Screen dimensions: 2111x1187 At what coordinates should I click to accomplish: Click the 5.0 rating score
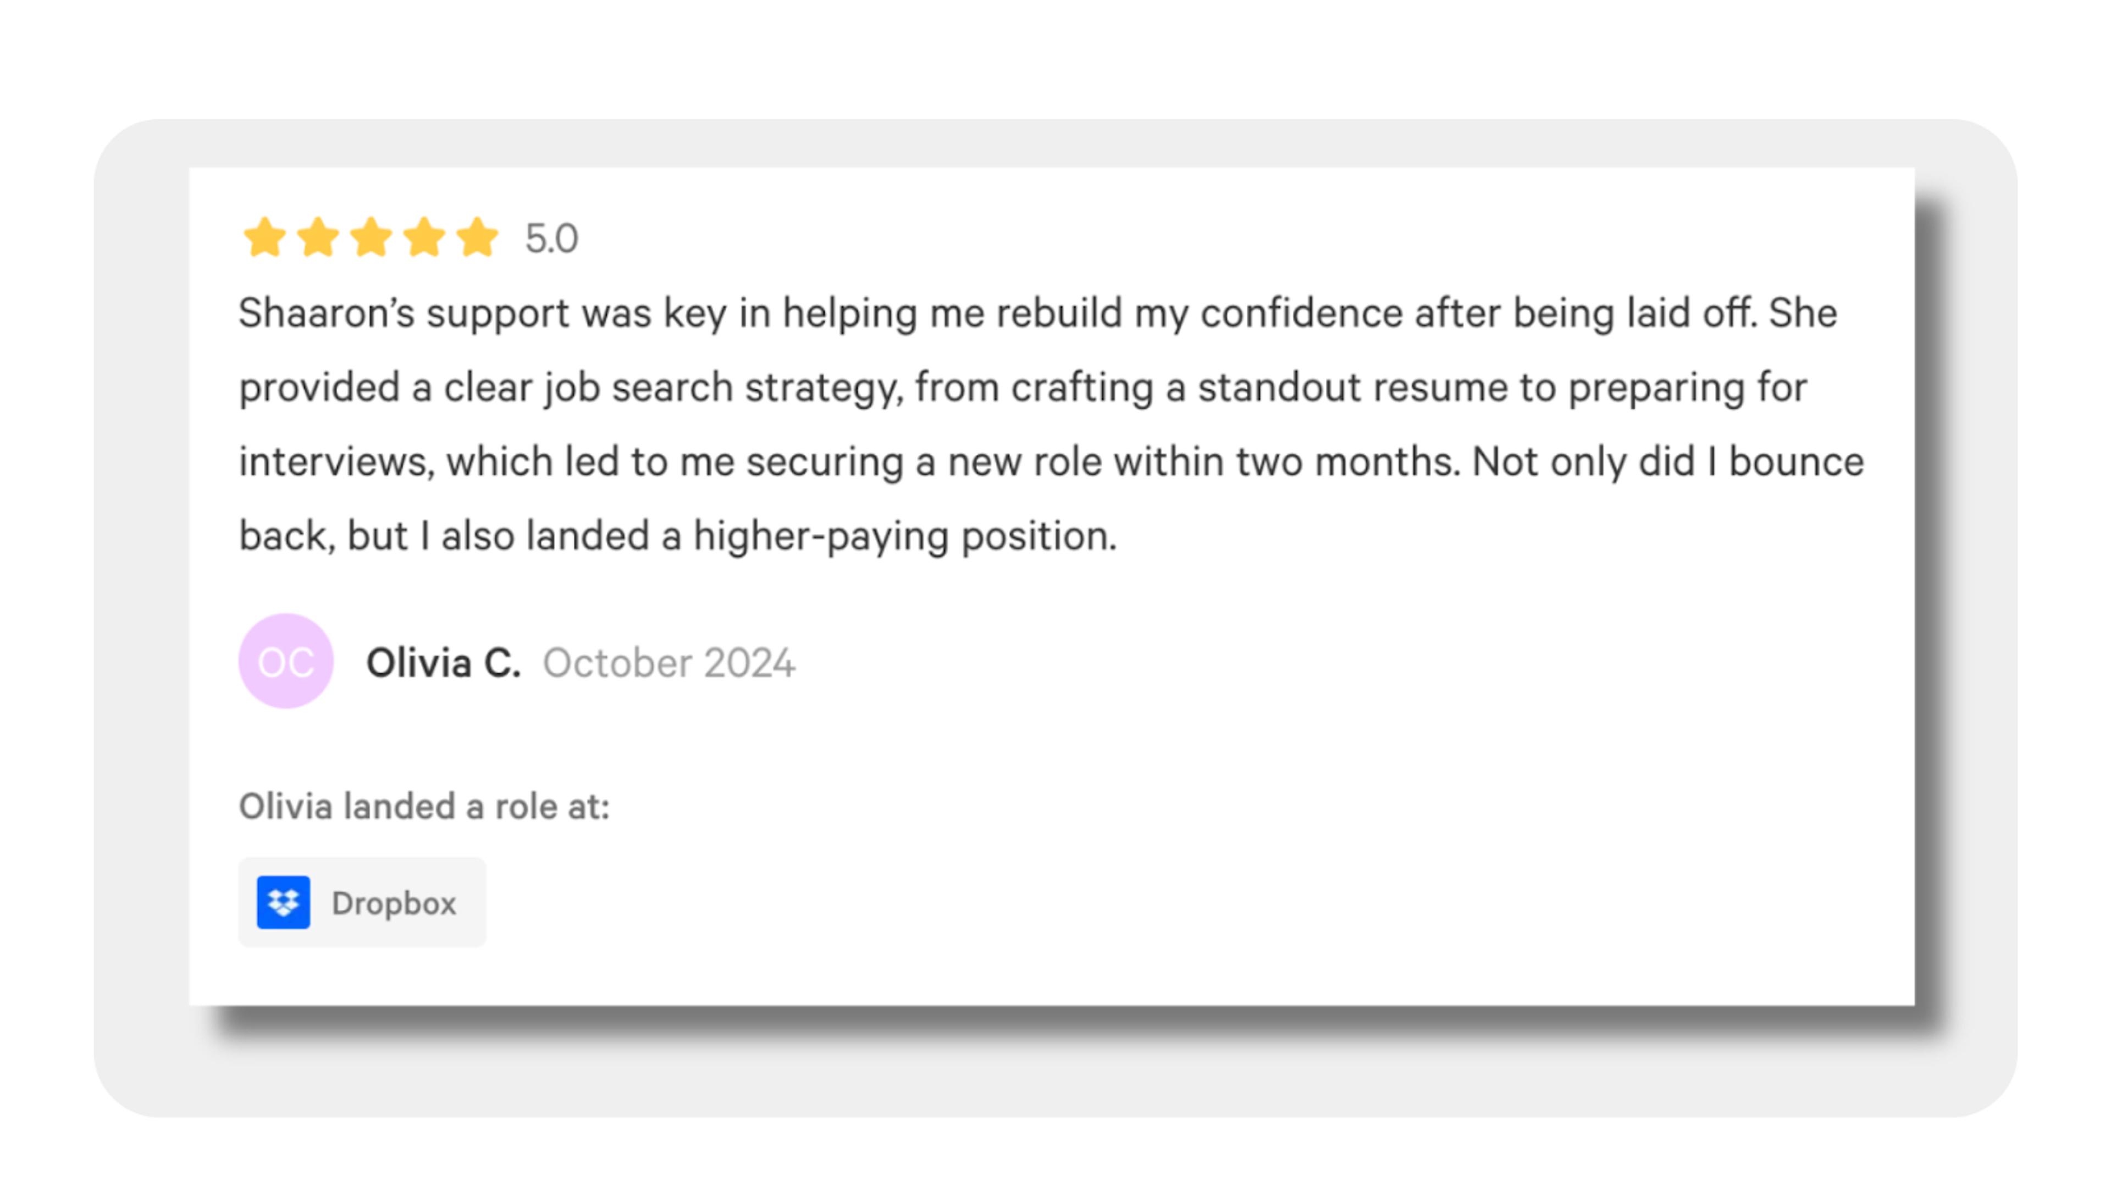[x=551, y=238]
